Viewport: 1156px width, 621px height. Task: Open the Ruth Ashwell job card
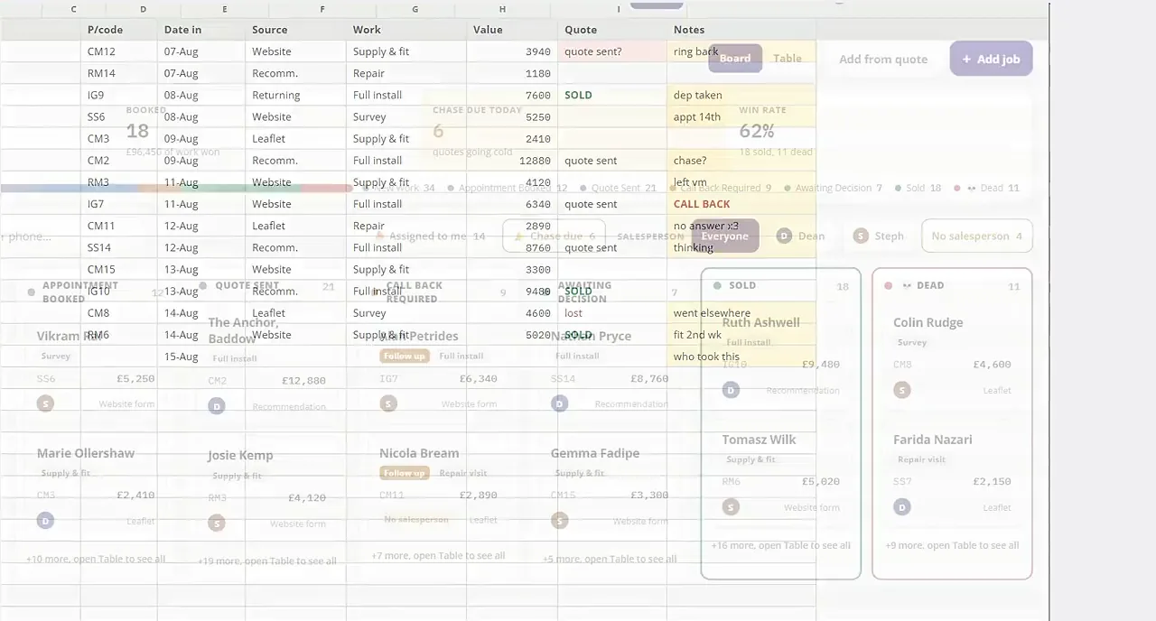coord(780,359)
